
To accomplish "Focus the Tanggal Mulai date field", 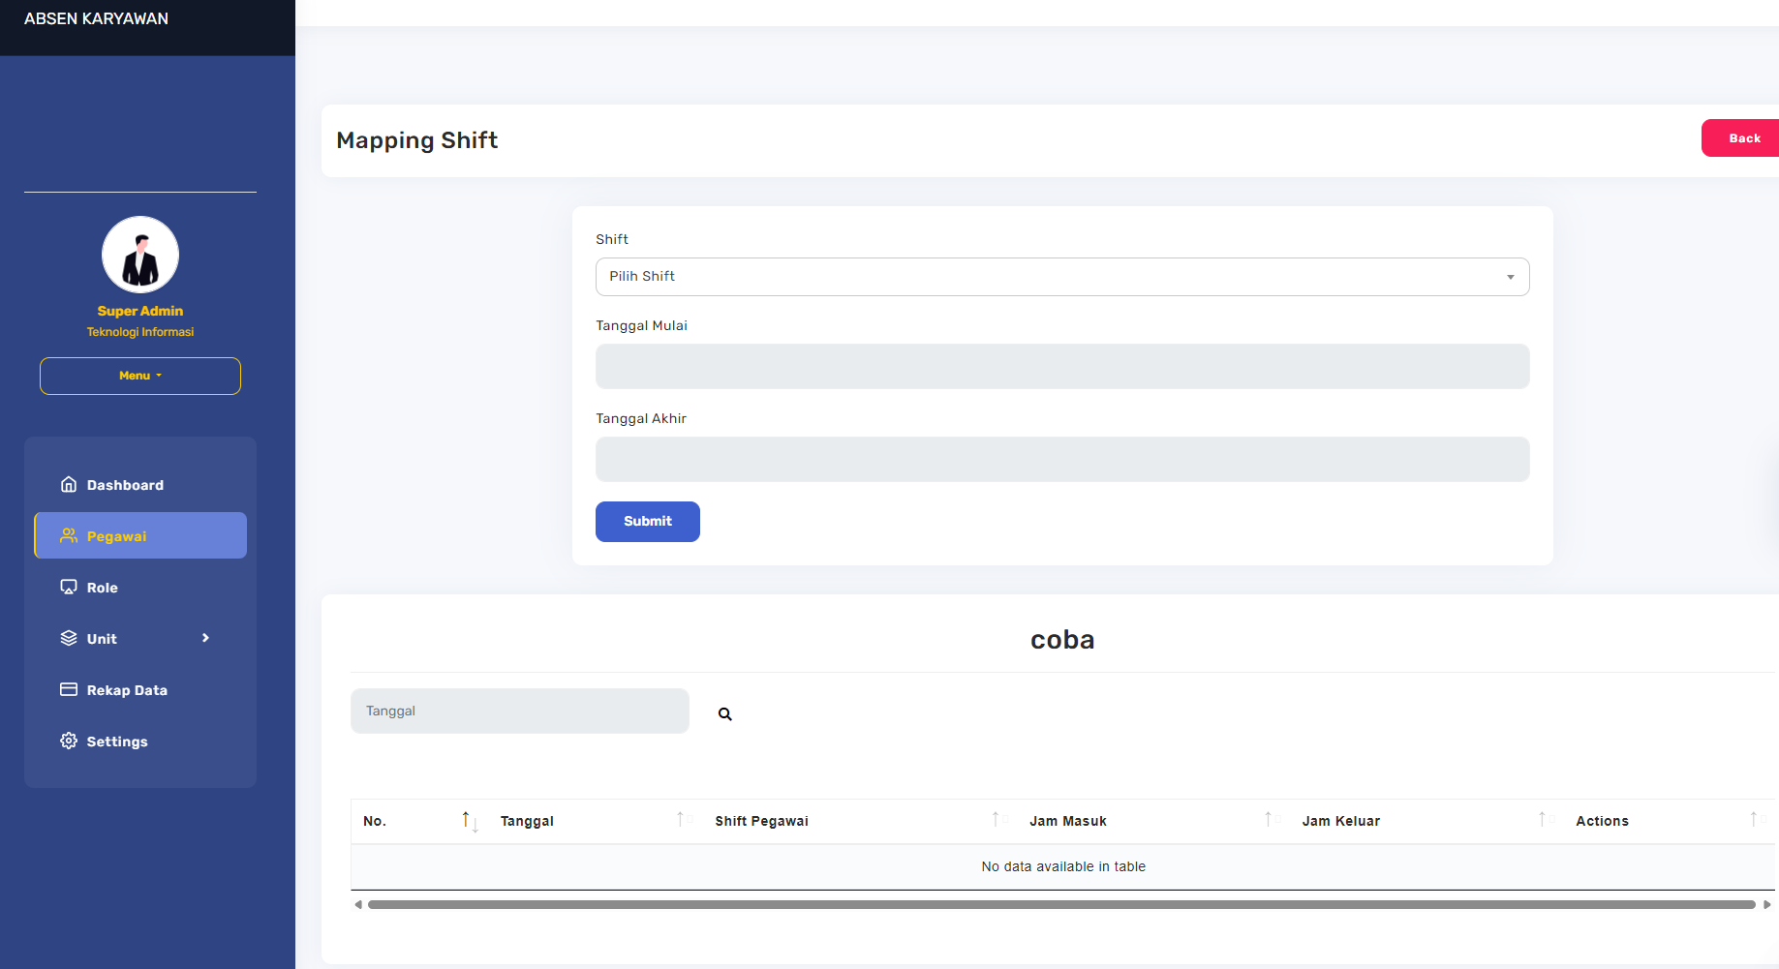I will (x=1061, y=367).
